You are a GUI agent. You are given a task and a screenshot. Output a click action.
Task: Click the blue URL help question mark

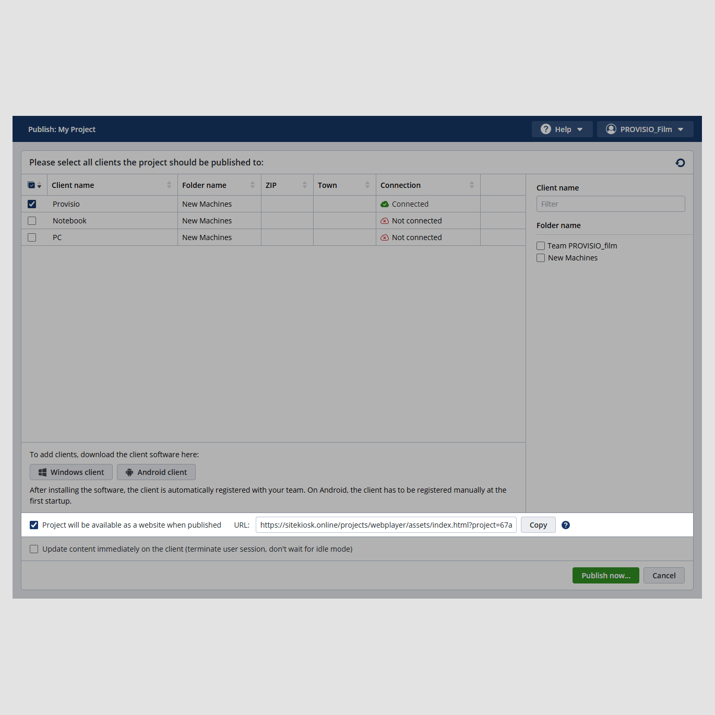[x=566, y=525]
